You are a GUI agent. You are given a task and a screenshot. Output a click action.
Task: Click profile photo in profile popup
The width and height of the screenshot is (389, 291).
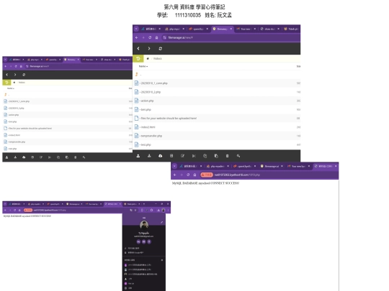[144, 225]
